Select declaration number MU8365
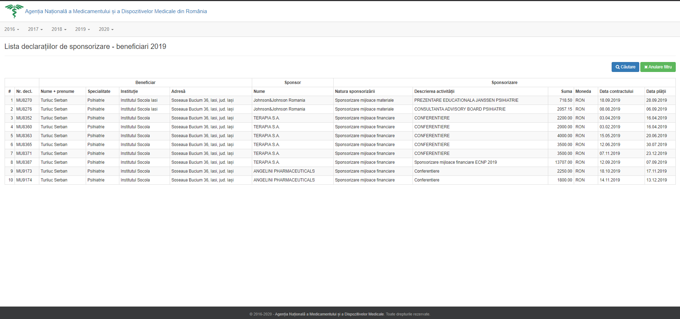The image size is (680, 319). pos(24,145)
